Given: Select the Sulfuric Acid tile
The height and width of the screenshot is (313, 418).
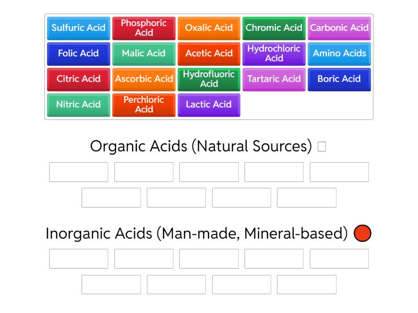Looking at the screenshot, I should tap(78, 28).
